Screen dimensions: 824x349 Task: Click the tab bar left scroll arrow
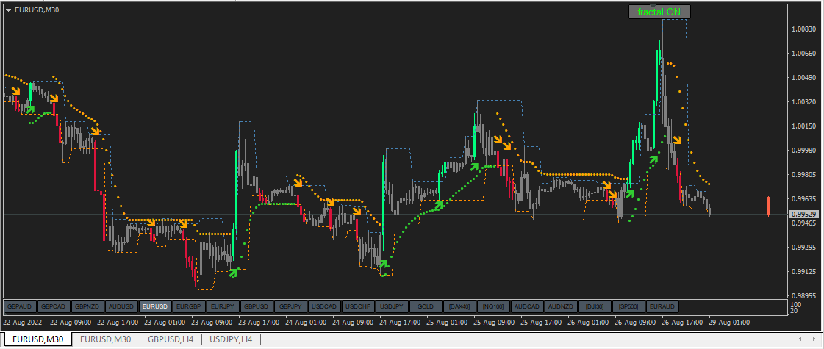coord(800,339)
